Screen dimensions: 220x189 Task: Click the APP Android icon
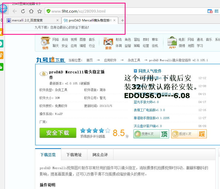[172, 43]
